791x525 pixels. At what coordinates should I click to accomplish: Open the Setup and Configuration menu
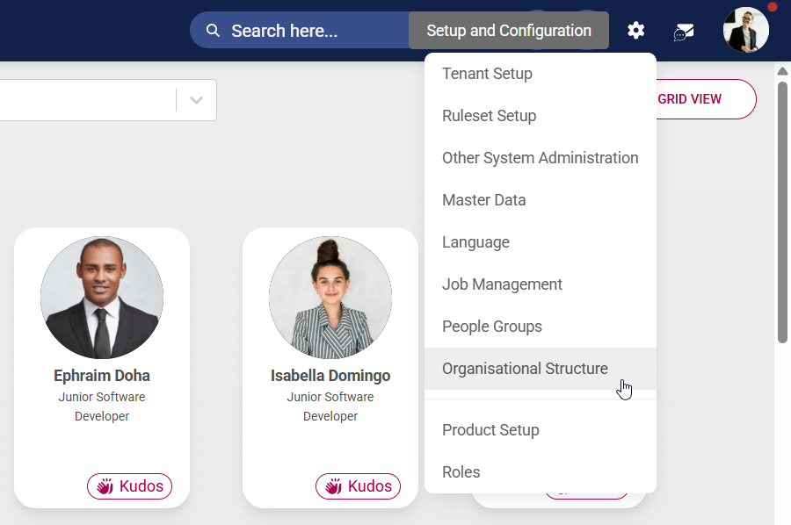click(x=508, y=30)
